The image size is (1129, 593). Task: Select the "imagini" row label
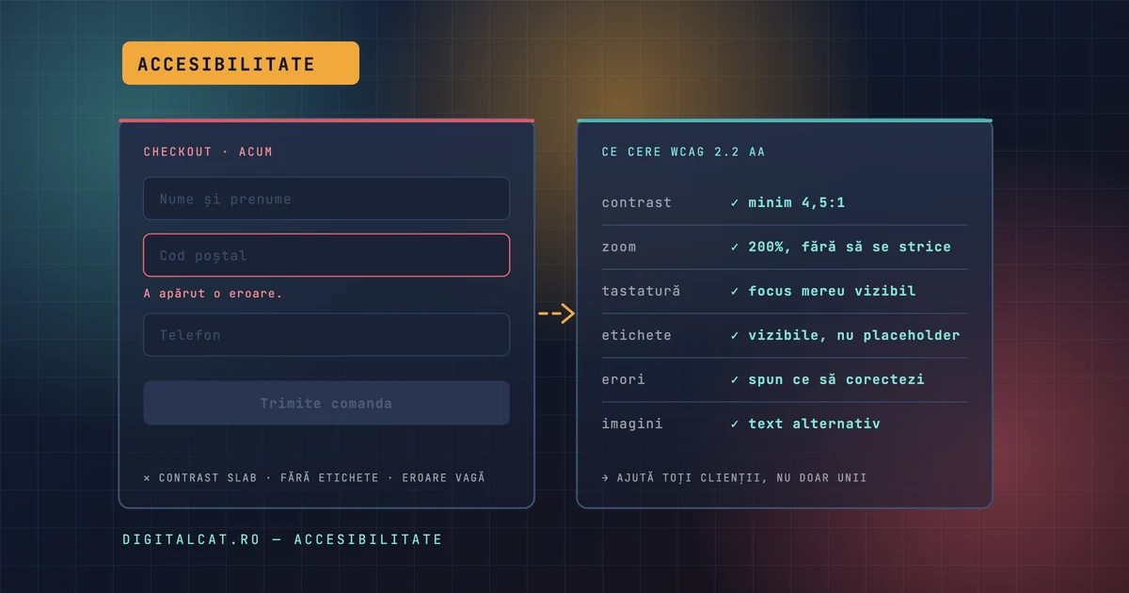coord(632,424)
